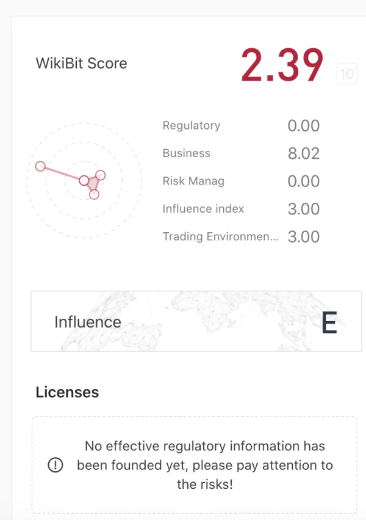366x520 pixels.
Task: Select the leftmost outer radar chart point
Action: [x=40, y=166]
